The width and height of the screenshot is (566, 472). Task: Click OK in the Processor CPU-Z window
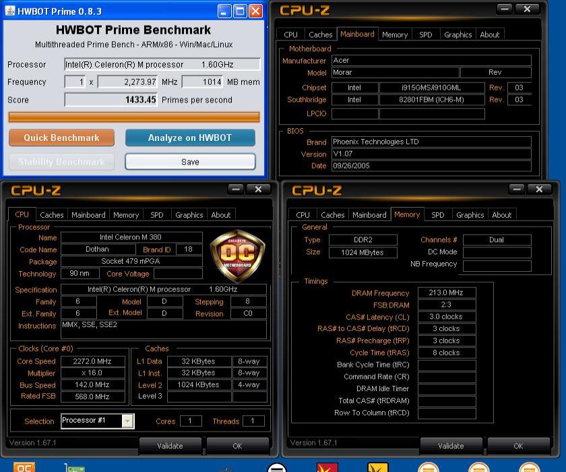[x=237, y=446]
